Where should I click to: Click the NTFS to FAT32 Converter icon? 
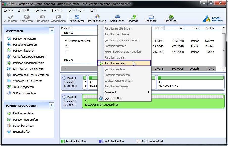click(x=9, y=69)
